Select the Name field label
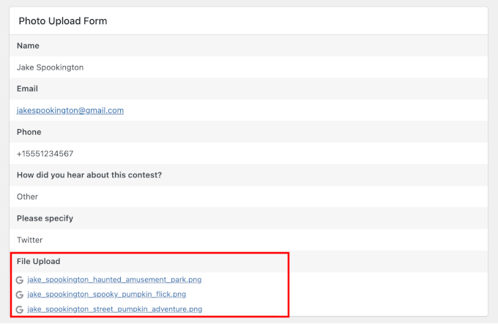The image size is (498, 324). point(28,45)
